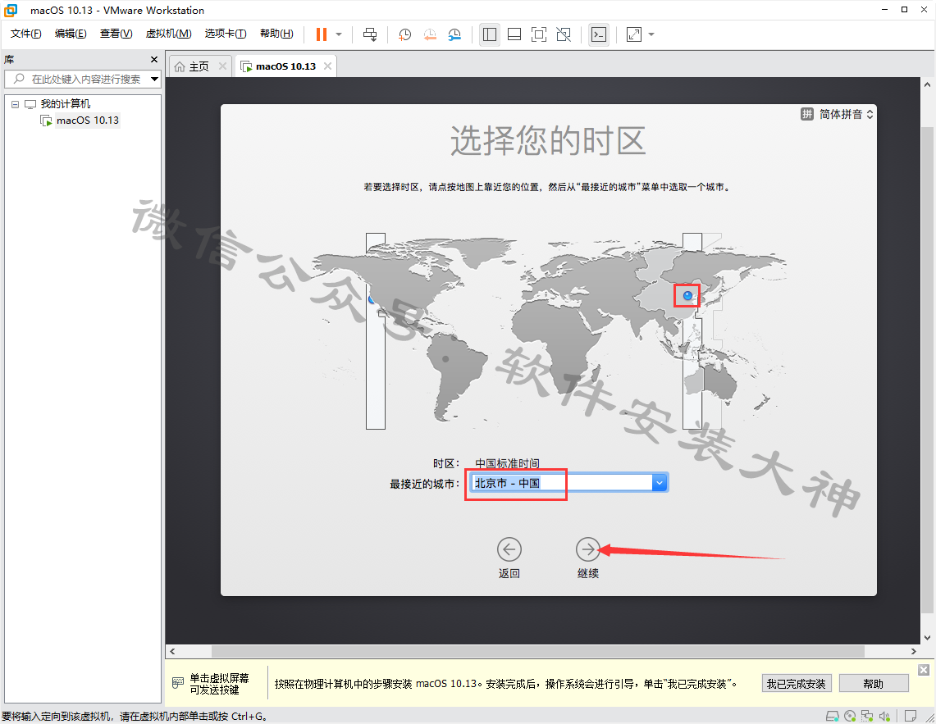
Task: Click the scroll left arrow of horizontal scrollbar
Action: click(x=172, y=651)
